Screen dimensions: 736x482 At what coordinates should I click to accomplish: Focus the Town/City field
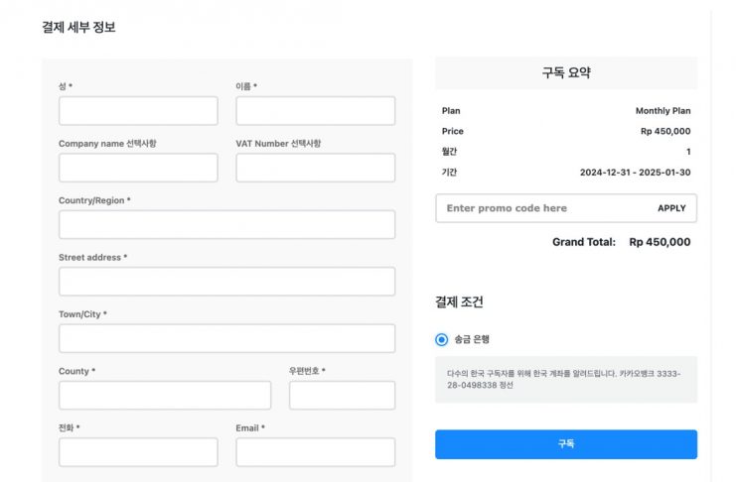(226, 338)
